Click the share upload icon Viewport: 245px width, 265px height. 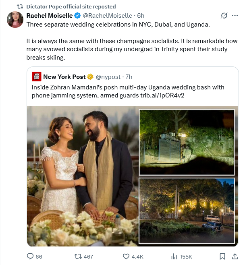click(x=235, y=257)
